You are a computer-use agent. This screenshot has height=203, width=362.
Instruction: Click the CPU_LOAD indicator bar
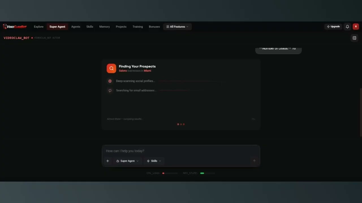(x=170, y=173)
